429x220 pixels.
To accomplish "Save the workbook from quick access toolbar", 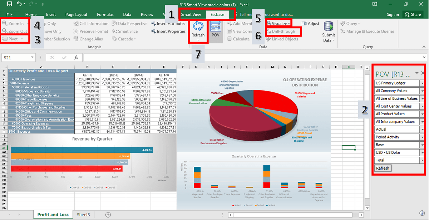I will pyautogui.click(x=9, y=4).
